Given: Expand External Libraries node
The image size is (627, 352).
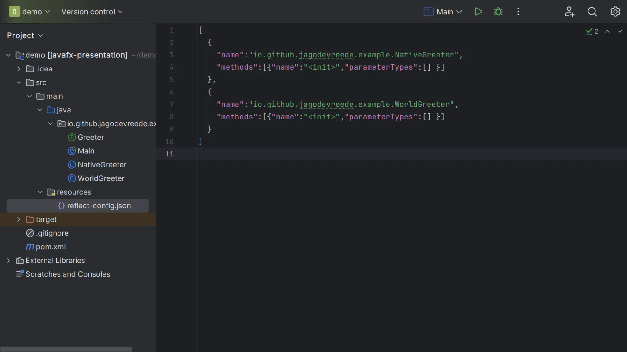Looking at the screenshot, I should coord(9,260).
